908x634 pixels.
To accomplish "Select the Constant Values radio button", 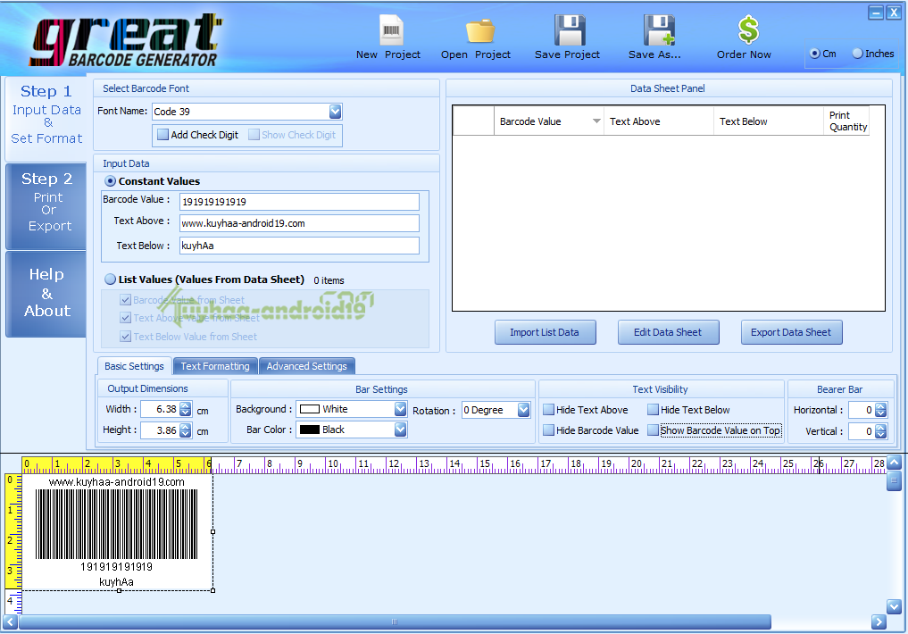I will (x=110, y=181).
